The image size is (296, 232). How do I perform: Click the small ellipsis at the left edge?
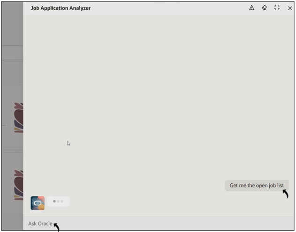[4, 125]
